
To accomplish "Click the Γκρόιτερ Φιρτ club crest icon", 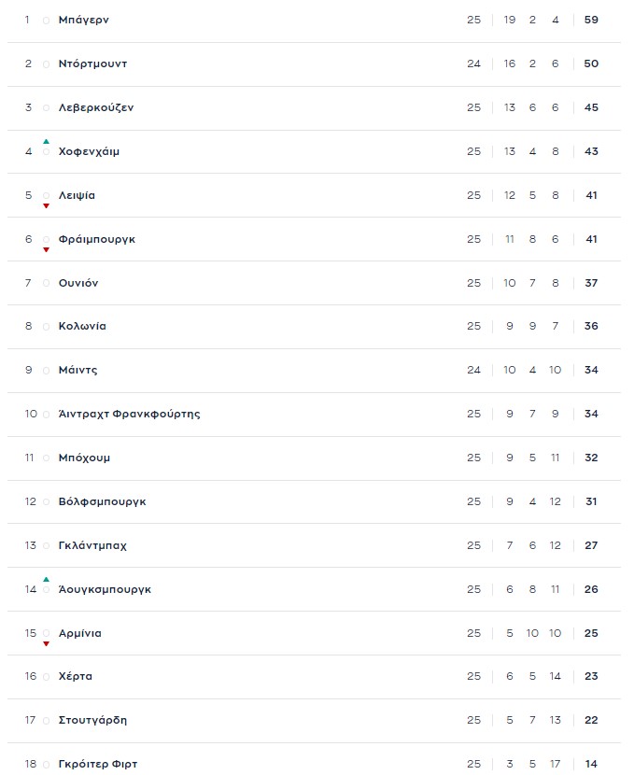I will (45, 764).
